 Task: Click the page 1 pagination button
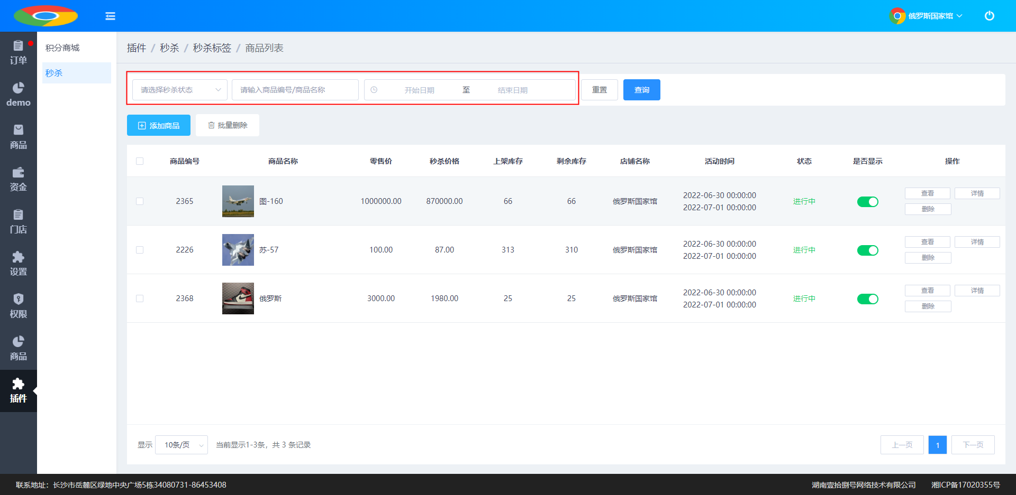point(938,445)
